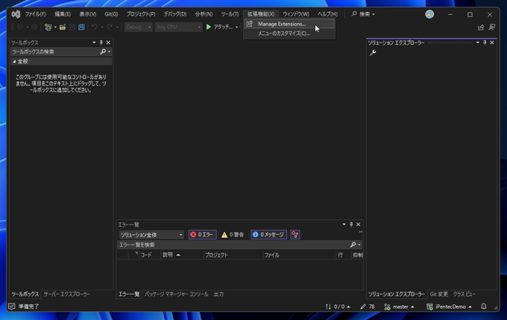
Task: Switch to the クラス ビュー tab
Action: point(464,294)
